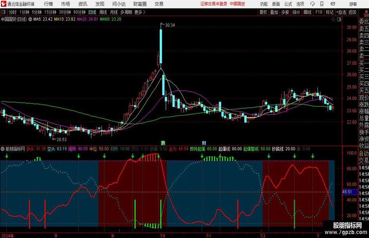369x238 pixels.
Task: Click the 多股 toolbar button
Action: [285, 12]
